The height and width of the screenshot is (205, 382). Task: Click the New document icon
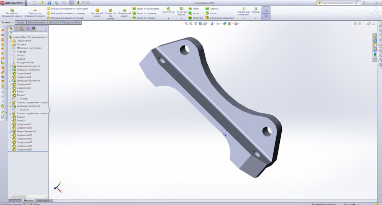click(x=35, y=3)
